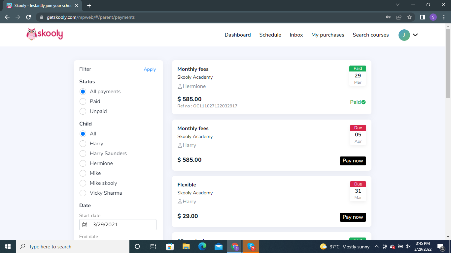Click the Windows Start button
Screen dimensions: 451x253
pyautogui.click(x=8, y=246)
